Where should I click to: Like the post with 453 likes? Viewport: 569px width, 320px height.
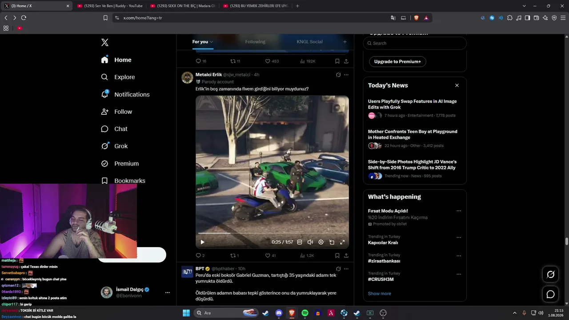(272, 61)
